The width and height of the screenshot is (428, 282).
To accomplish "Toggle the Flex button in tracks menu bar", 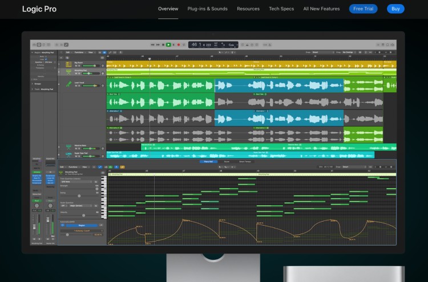I will pyautogui.click(x=115, y=52).
